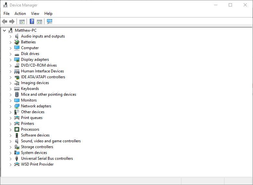The height and width of the screenshot is (185, 253).
Task: Select the Imaging devices label
Action: click(35, 83)
